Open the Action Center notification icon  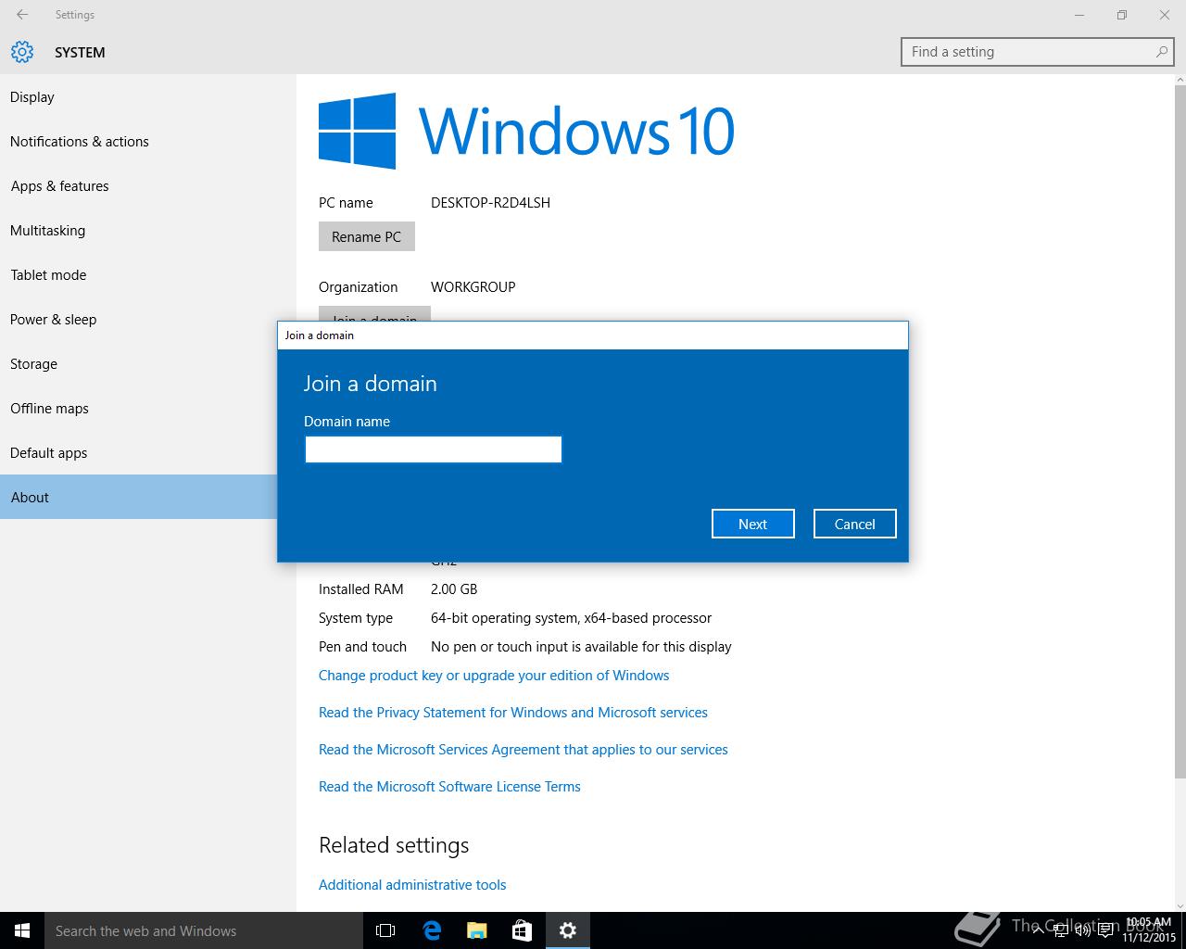point(1105,930)
